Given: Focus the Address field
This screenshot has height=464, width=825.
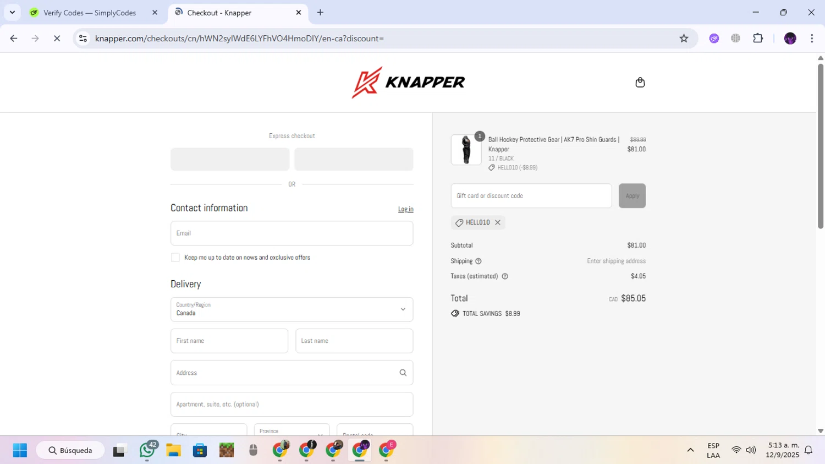Looking at the screenshot, I should 291,373.
